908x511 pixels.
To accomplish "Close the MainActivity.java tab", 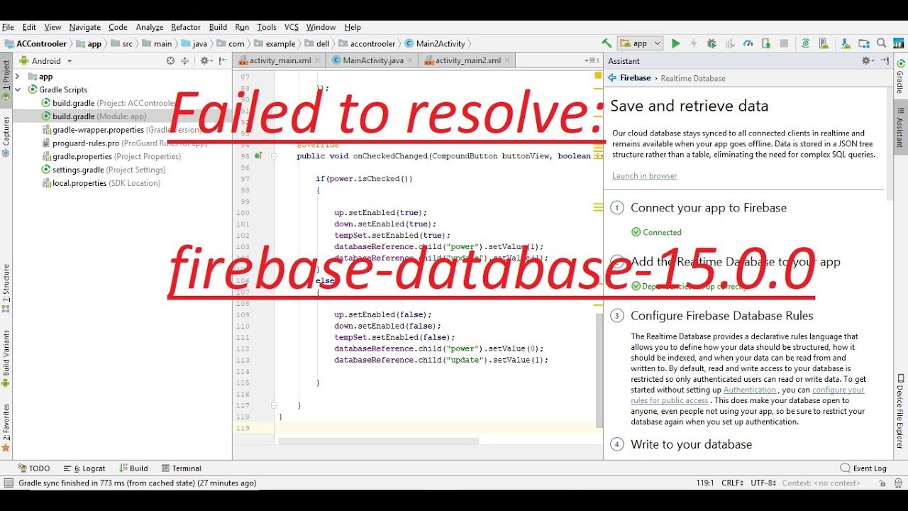I will pyautogui.click(x=411, y=60).
